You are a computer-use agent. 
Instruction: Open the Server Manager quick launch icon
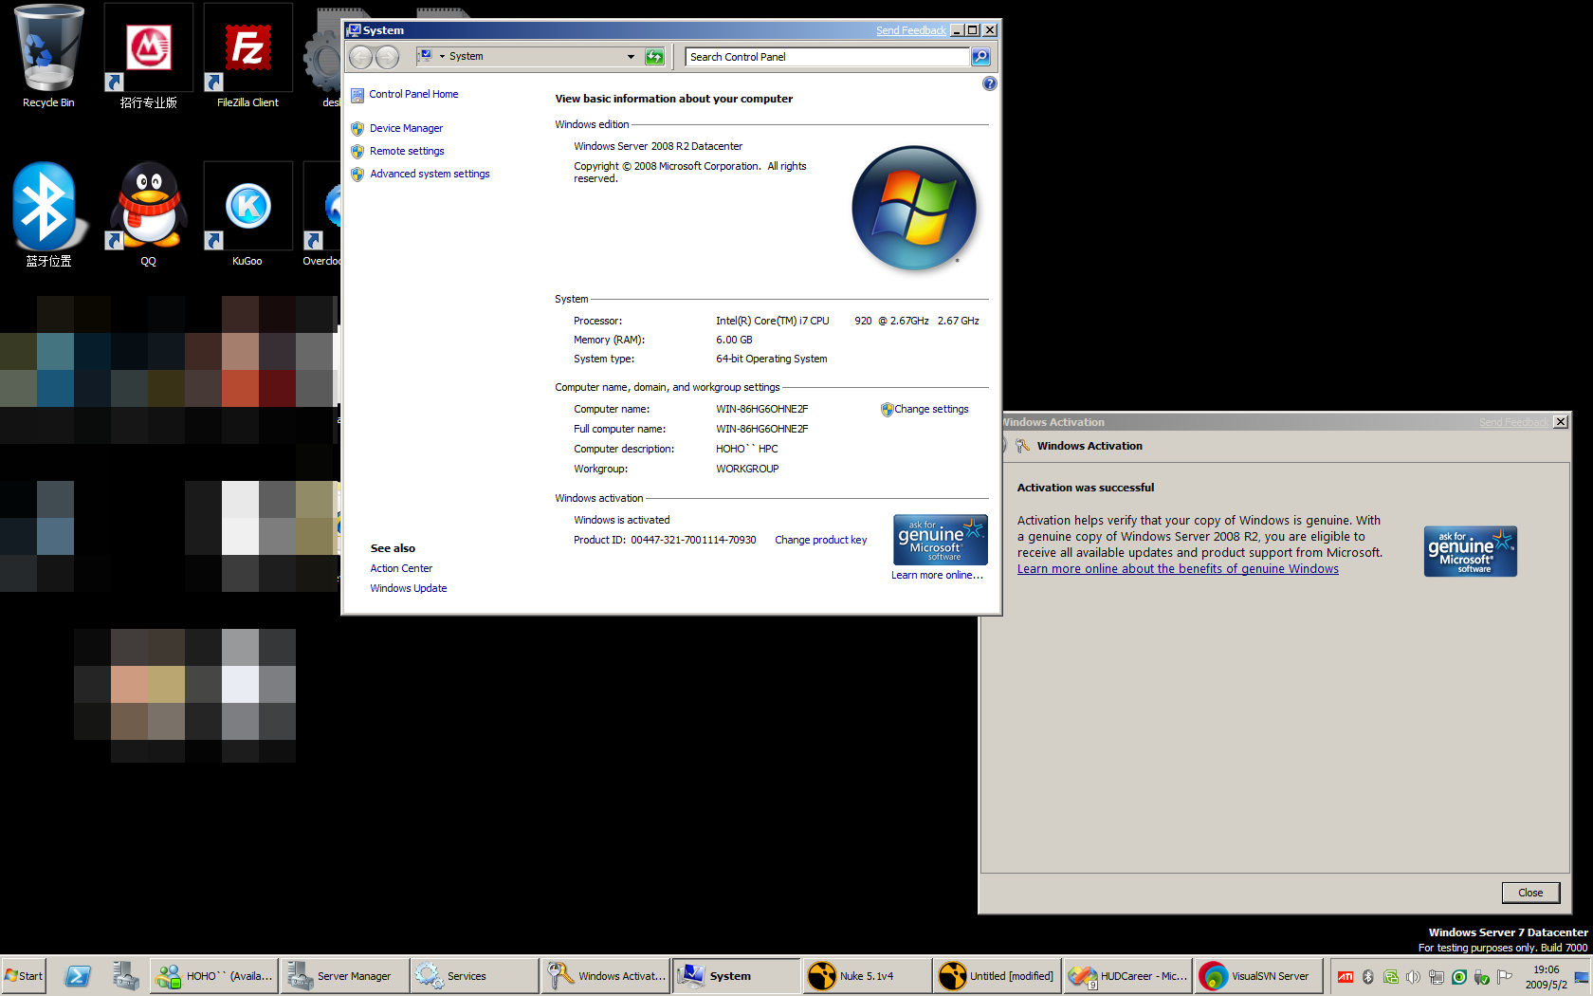124,975
